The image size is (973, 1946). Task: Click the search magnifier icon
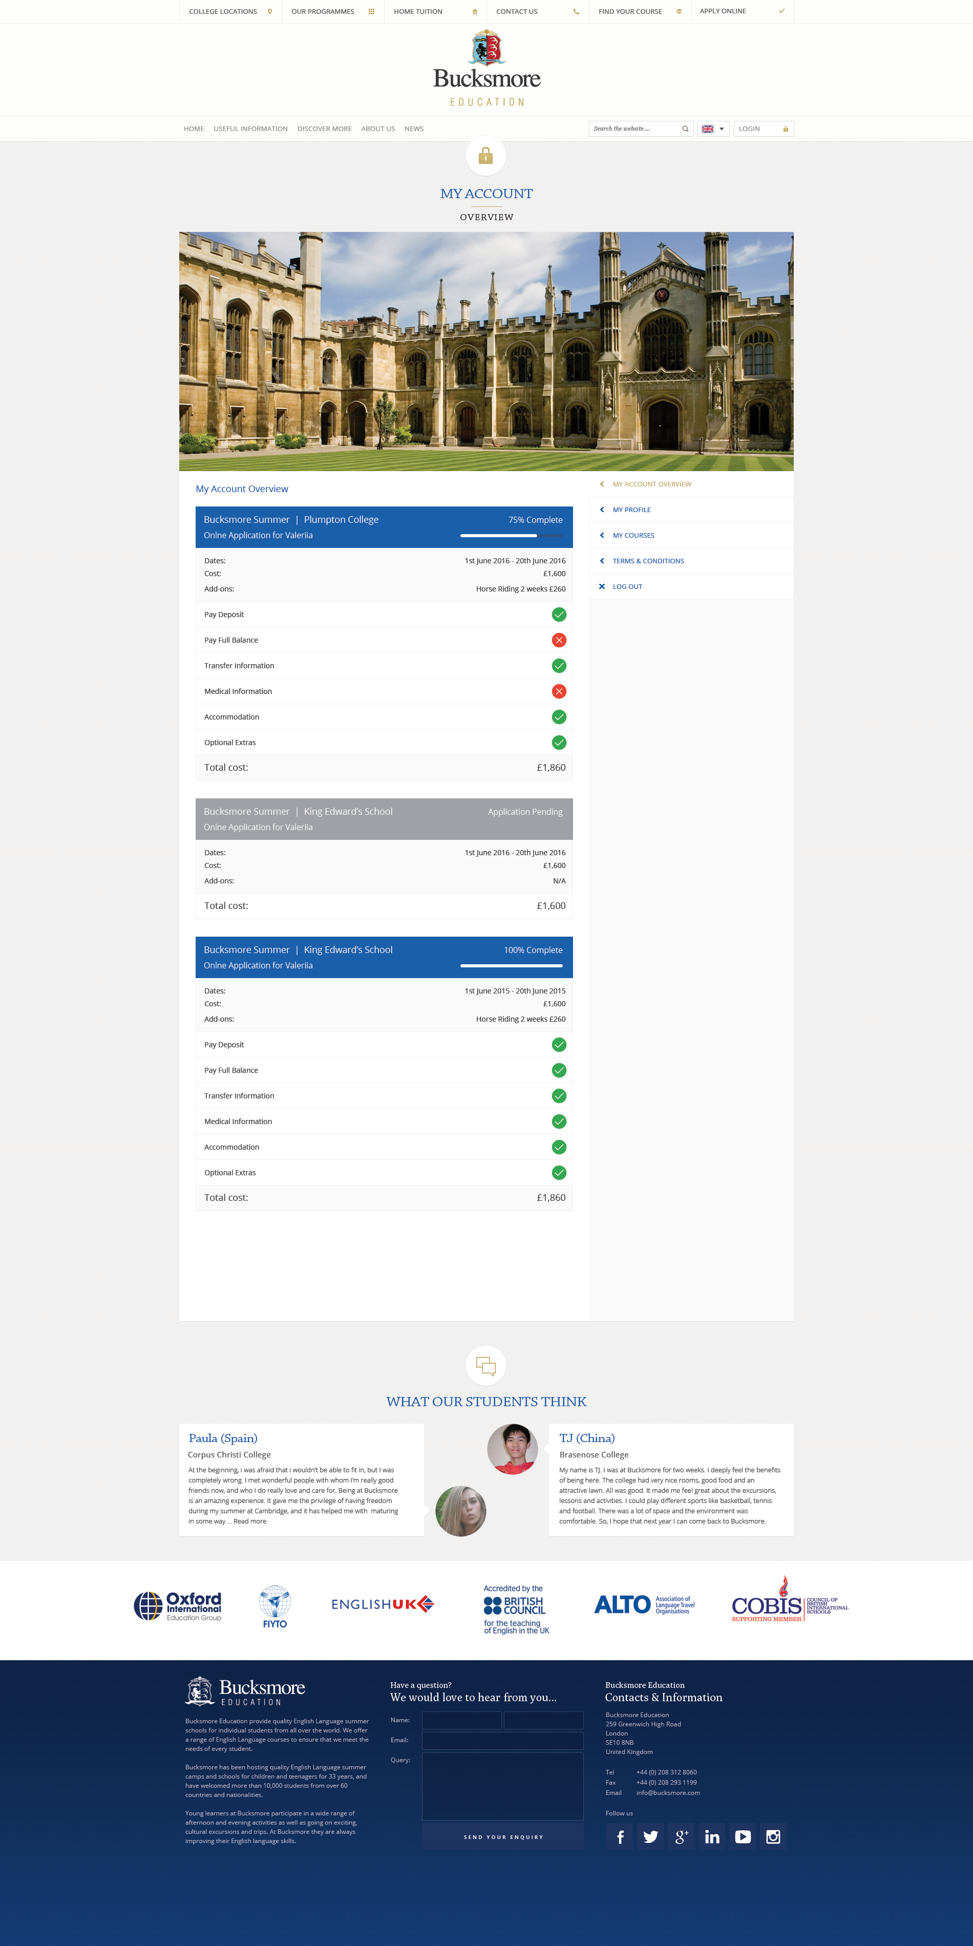coord(685,129)
